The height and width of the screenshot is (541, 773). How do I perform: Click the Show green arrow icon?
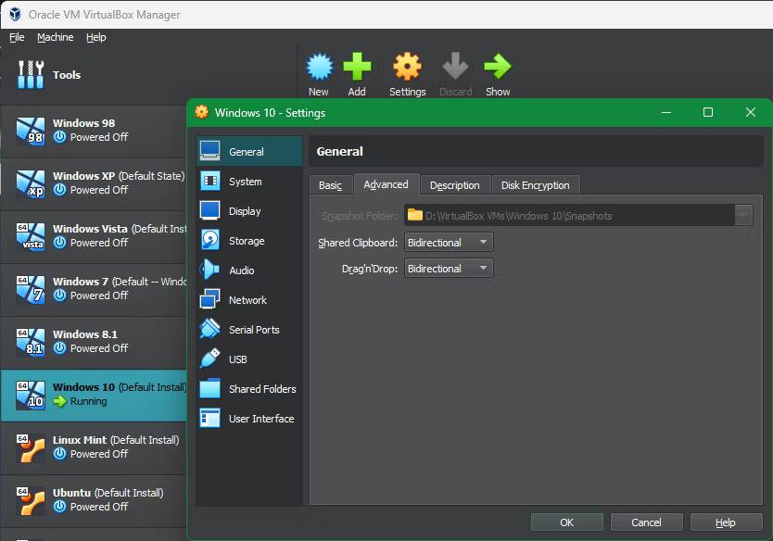498,67
